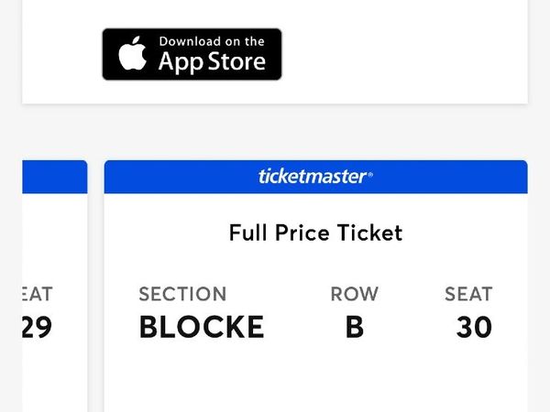550x412 pixels.
Task: Click the Apple logo in the badge
Action: coord(132,54)
